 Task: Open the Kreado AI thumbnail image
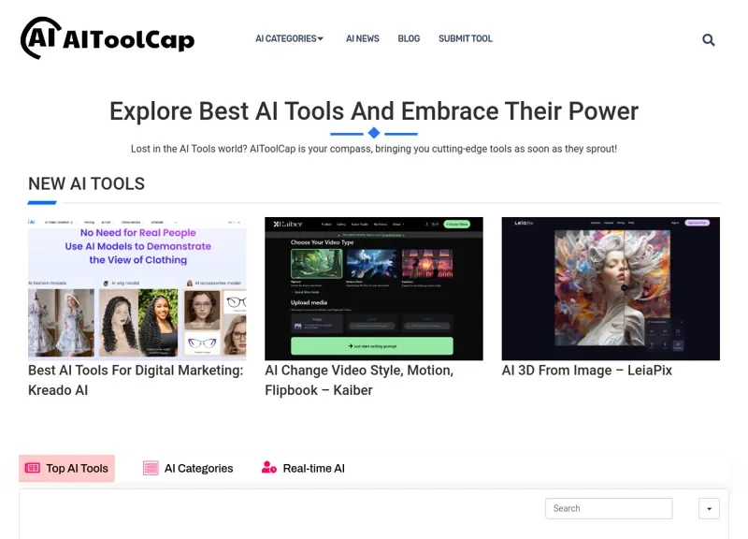coord(137,288)
